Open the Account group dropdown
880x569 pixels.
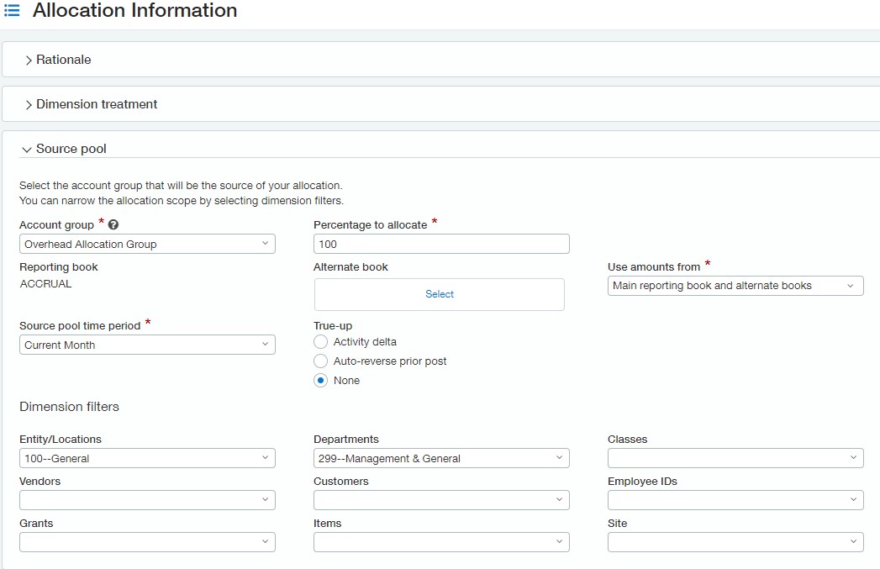point(147,244)
